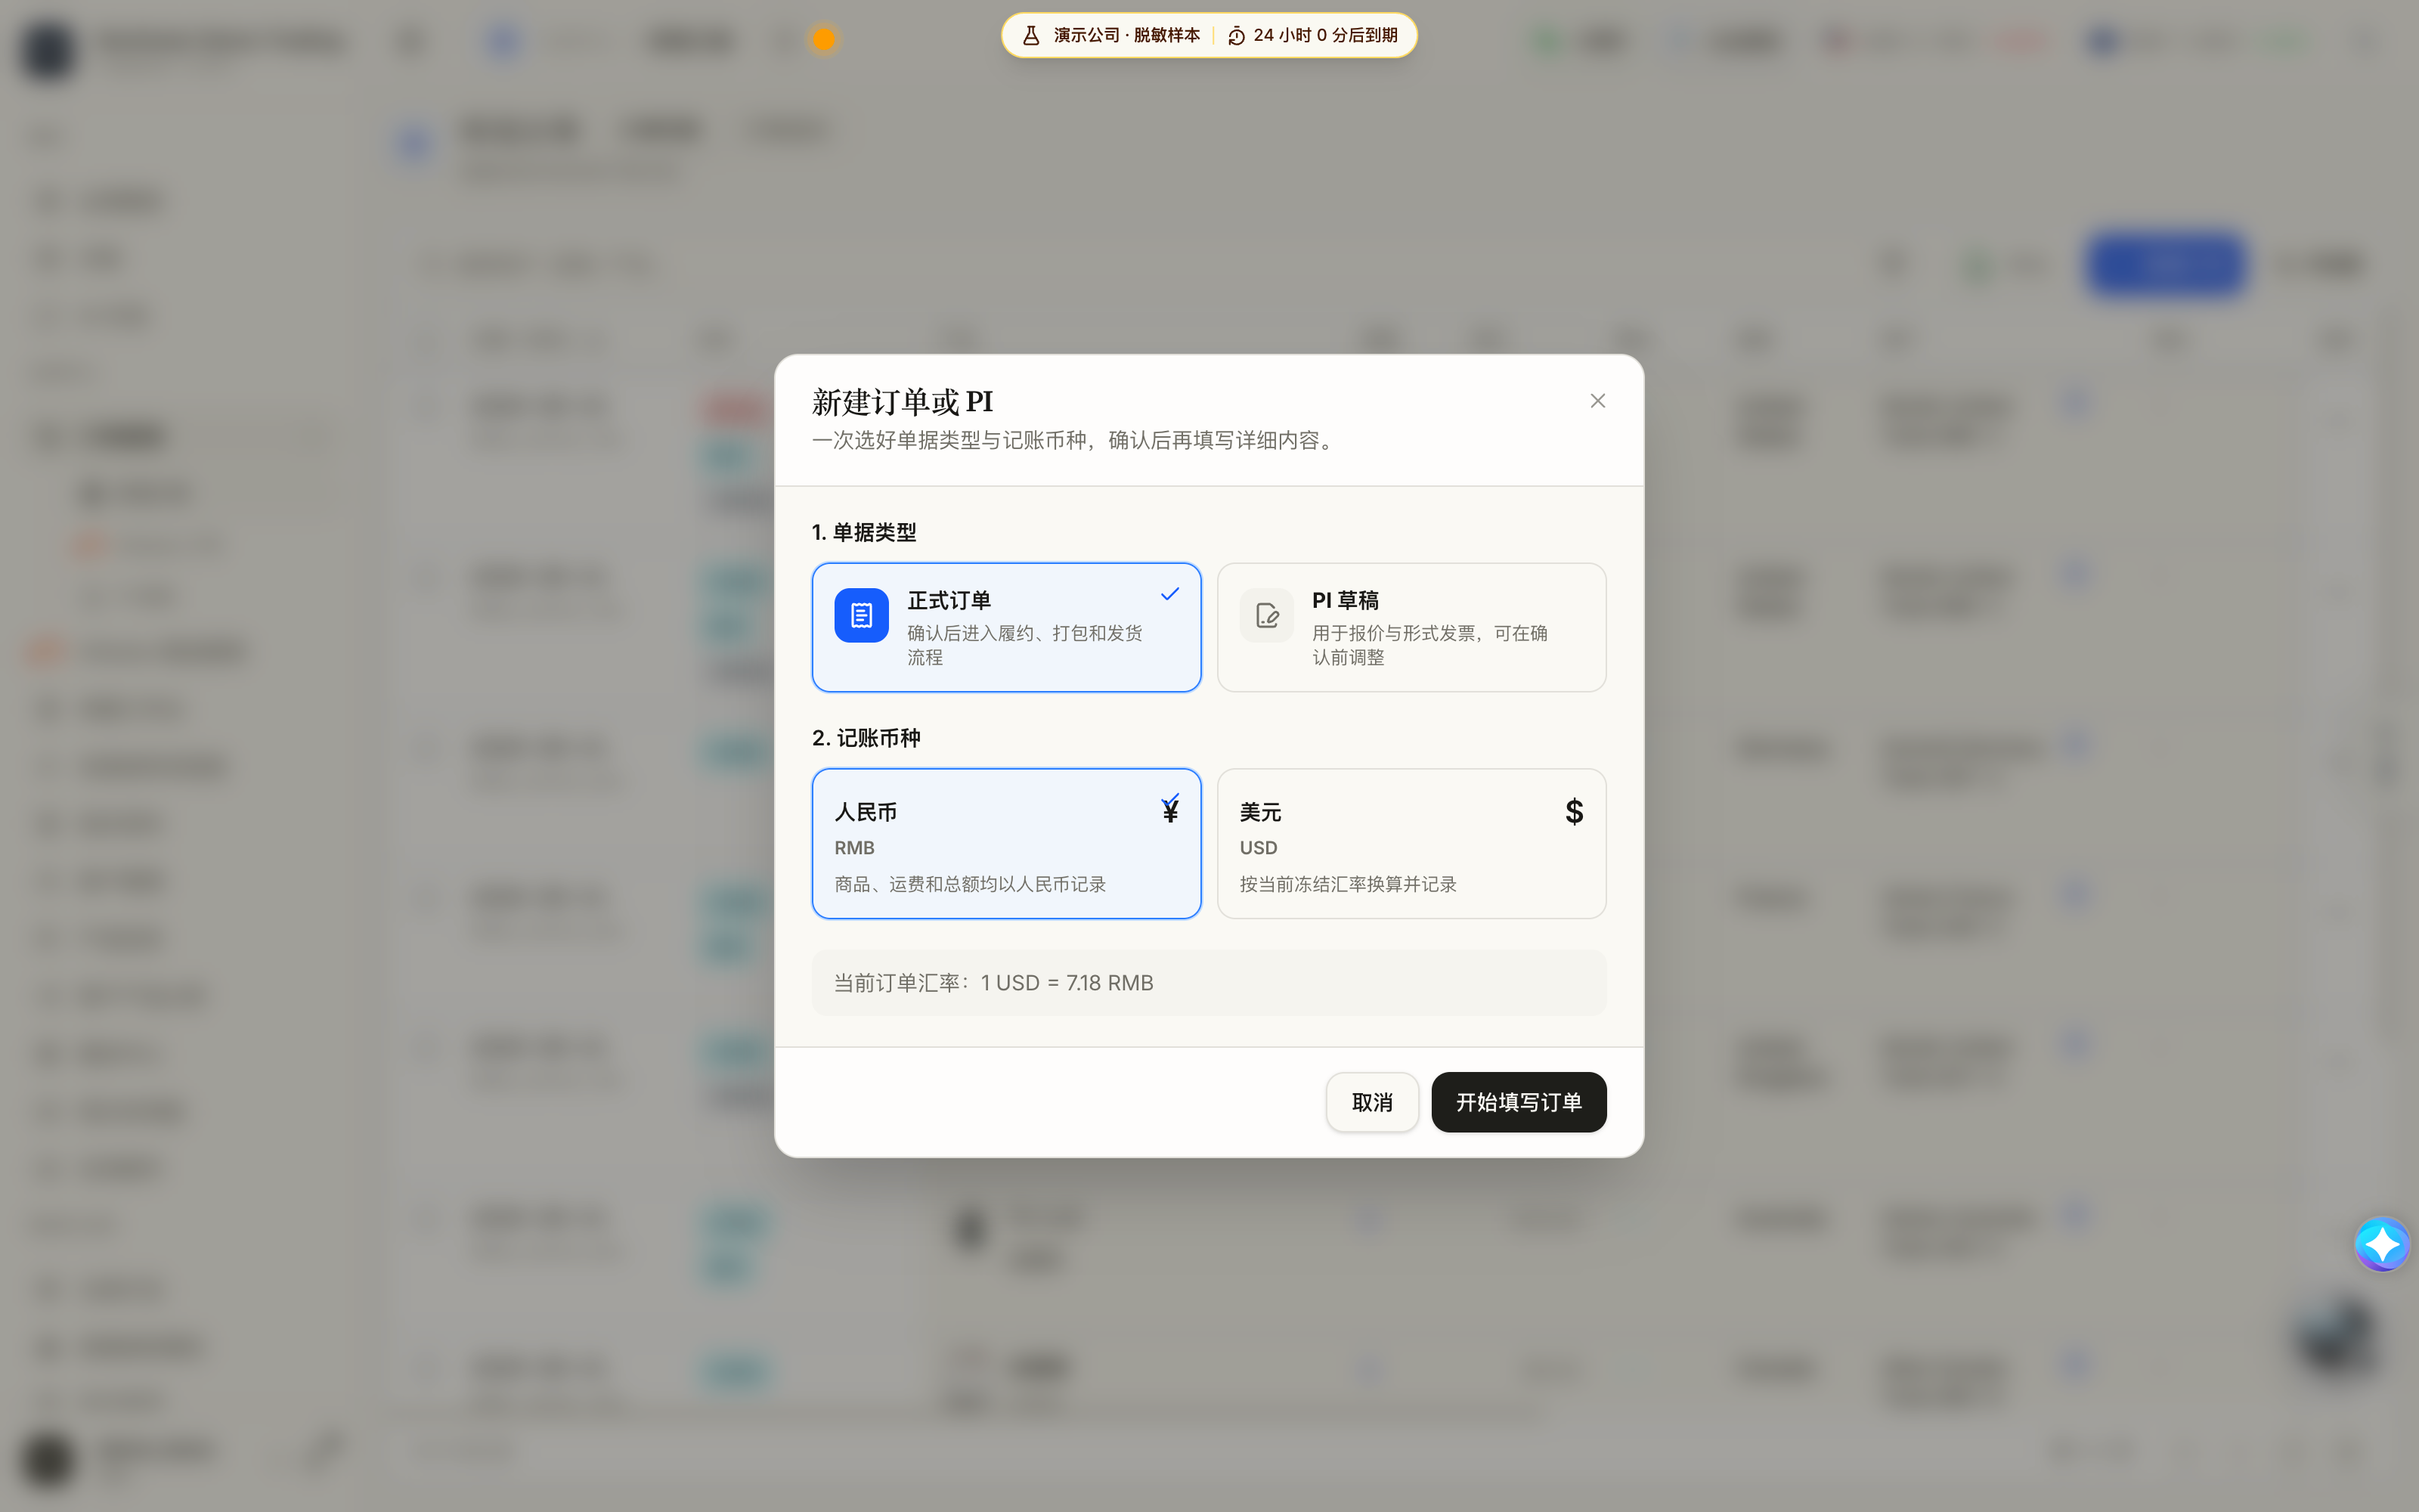
Task: Click the blurred blue button behind dialog
Action: [x=2166, y=264]
